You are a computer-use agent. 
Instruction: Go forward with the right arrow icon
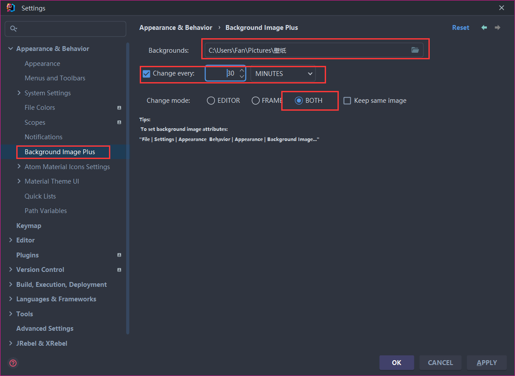click(x=497, y=28)
